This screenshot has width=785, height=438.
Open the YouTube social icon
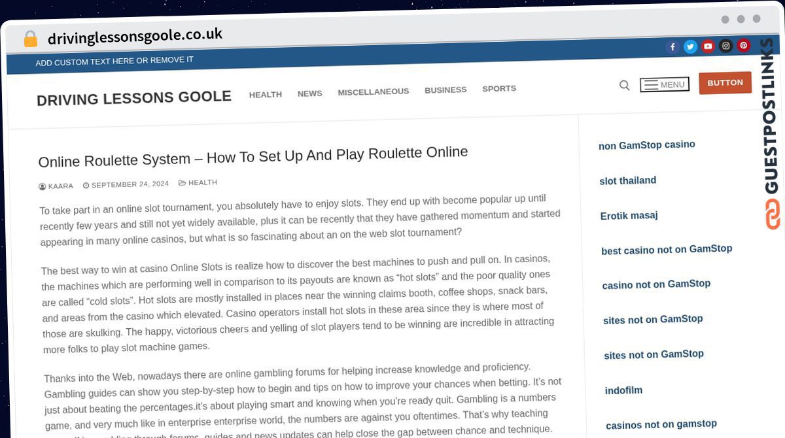(x=708, y=46)
